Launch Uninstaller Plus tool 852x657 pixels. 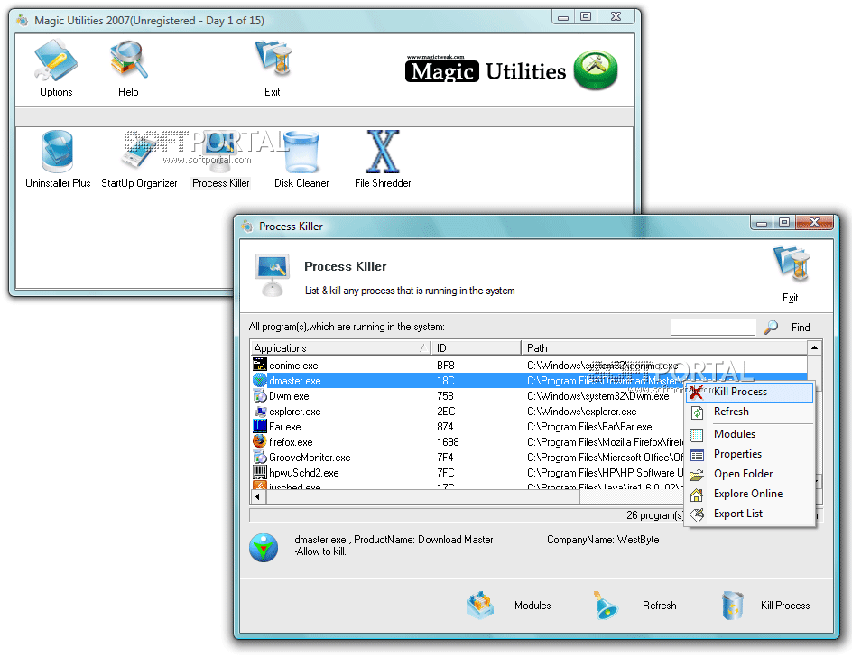pos(58,159)
